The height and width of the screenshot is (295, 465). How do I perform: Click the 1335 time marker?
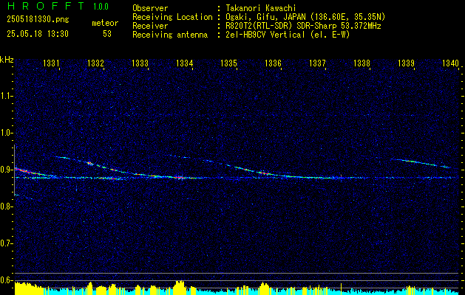point(229,63)
